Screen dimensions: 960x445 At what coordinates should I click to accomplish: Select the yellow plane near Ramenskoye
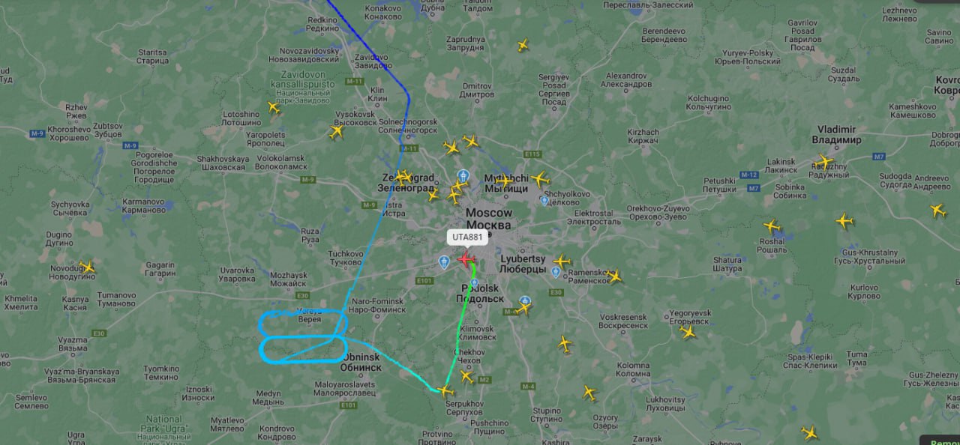point(614,276)
